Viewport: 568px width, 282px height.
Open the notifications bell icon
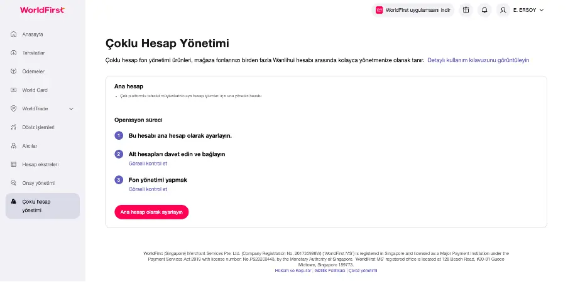tap(484, 10)
